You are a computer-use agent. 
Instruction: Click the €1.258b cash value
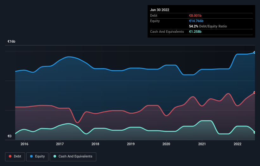click(195, 32)
